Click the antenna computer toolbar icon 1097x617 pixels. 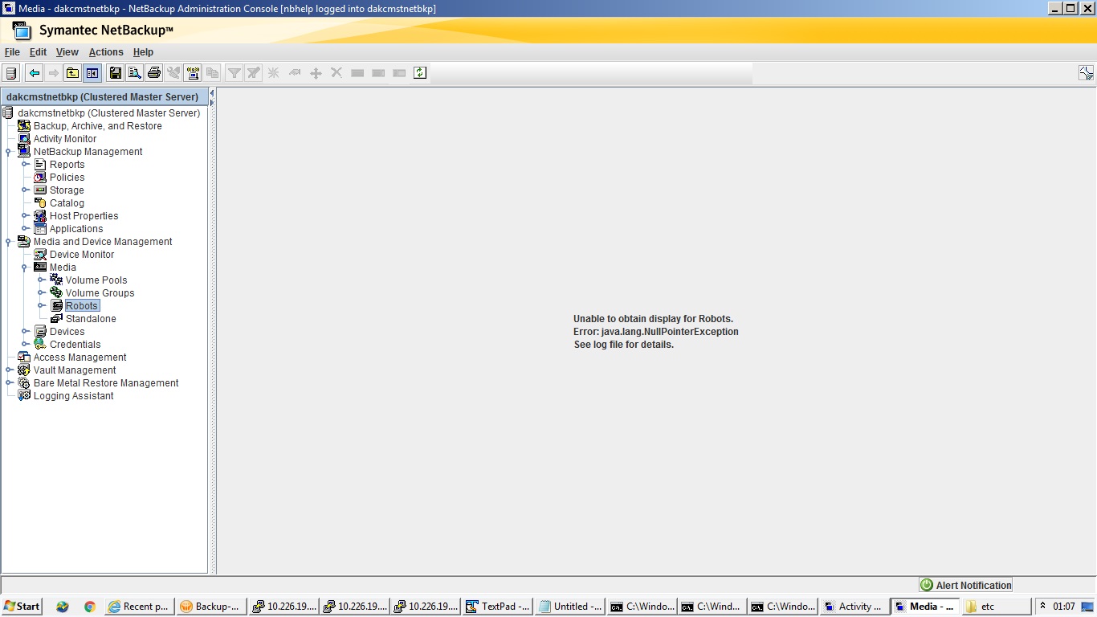click(193, 73)
